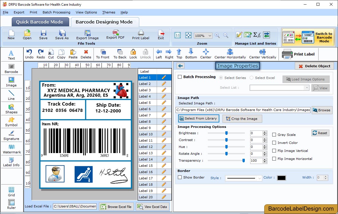Choose the Image tool in sidebar
Screen dimensions: 338x214
coord(11,82)
